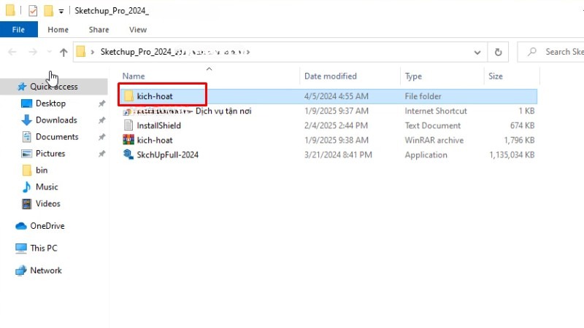This screenshot has height=328, width=584.
Task: Select This PC in navigation pane
Action: (x=43, y=249)
